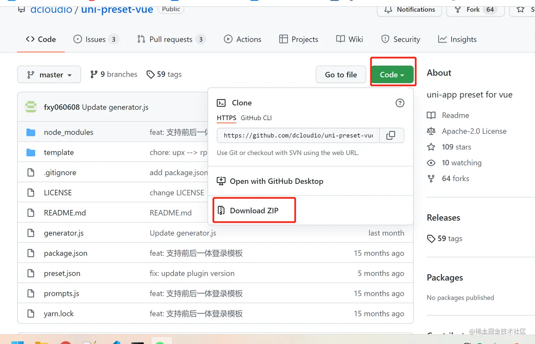The image size is (535, 344).
Task: Click the eye icon beside 10 watching
Action: point(431,163)
